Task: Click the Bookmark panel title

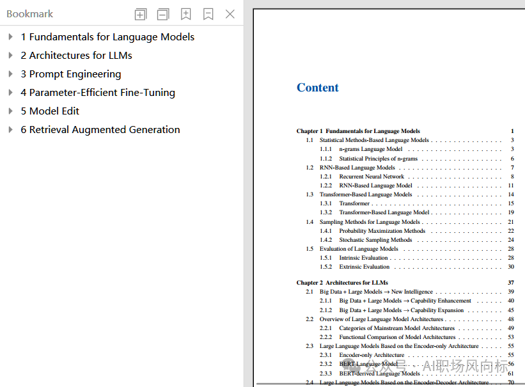Action: (x=30, y=14)
